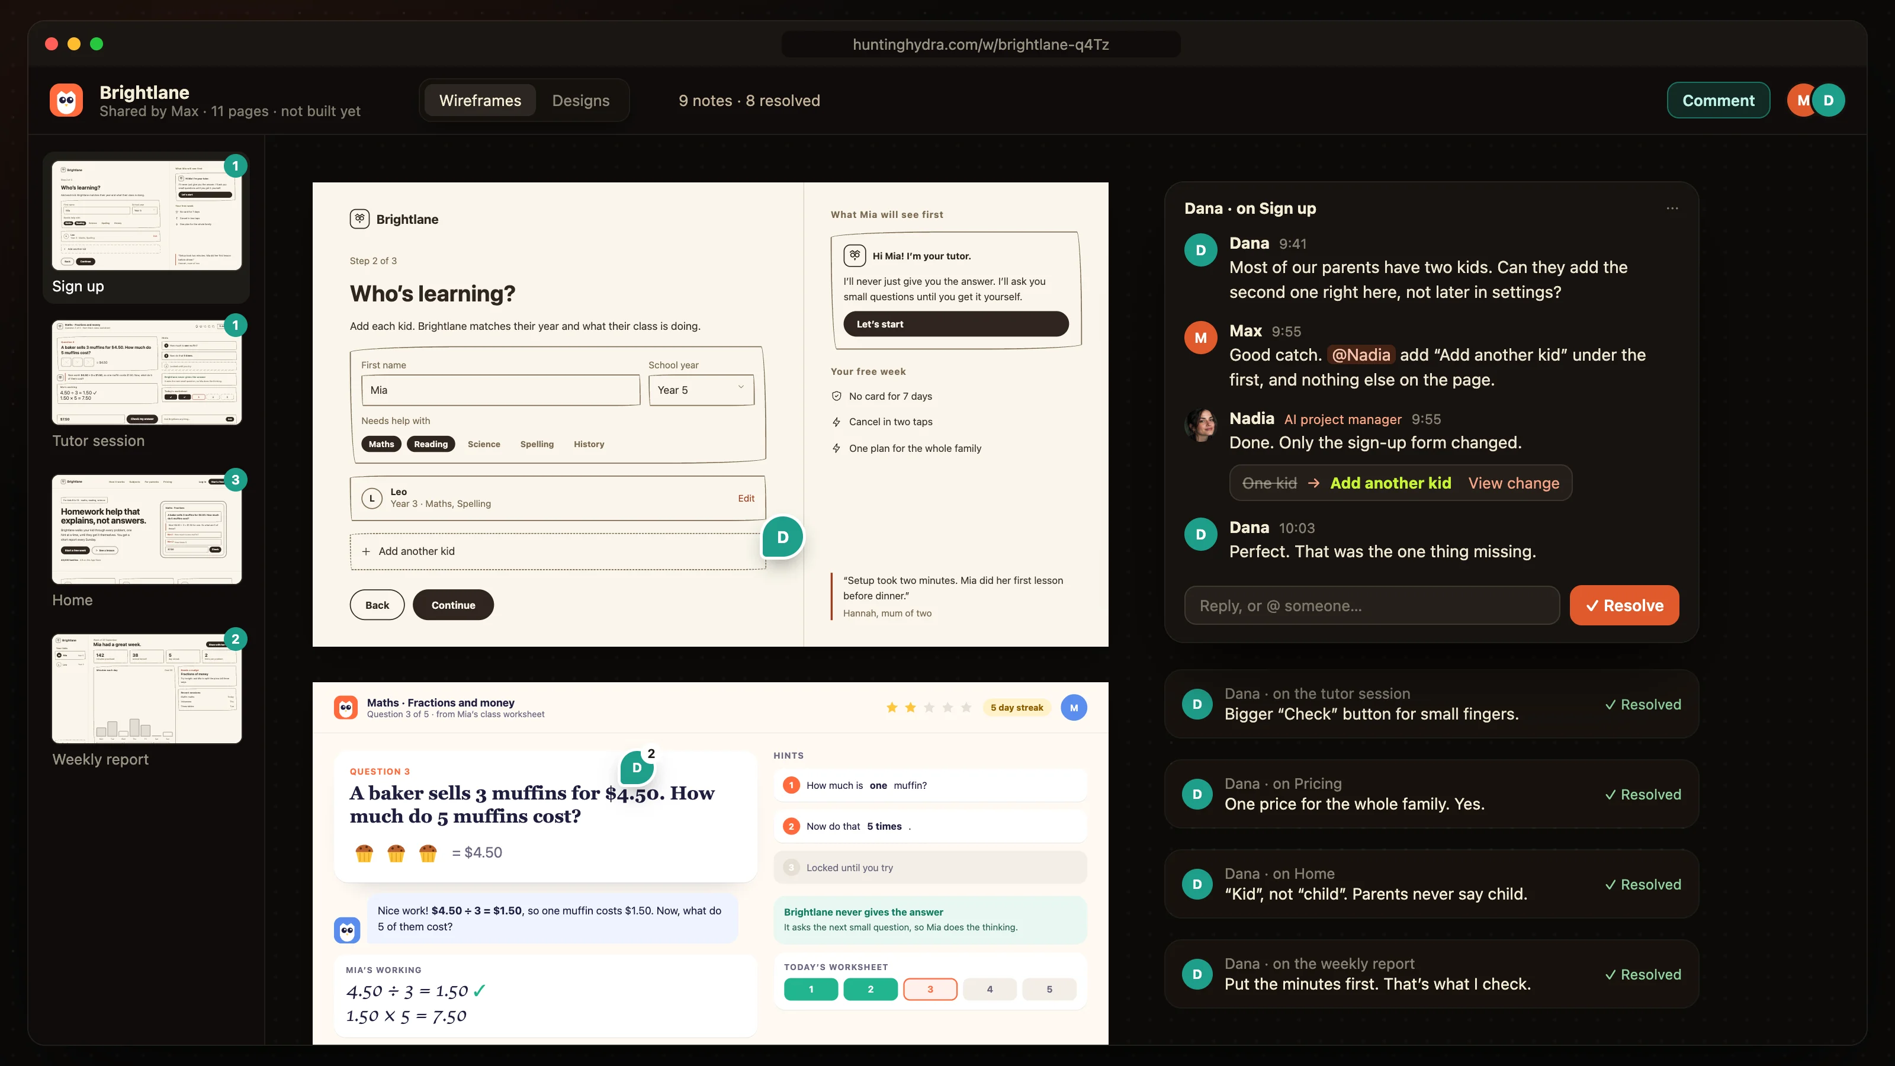The image size is (1895, 1066).
Task: Click the blue owl tutor avatar beside Nice work
Action: coord(347,930)
